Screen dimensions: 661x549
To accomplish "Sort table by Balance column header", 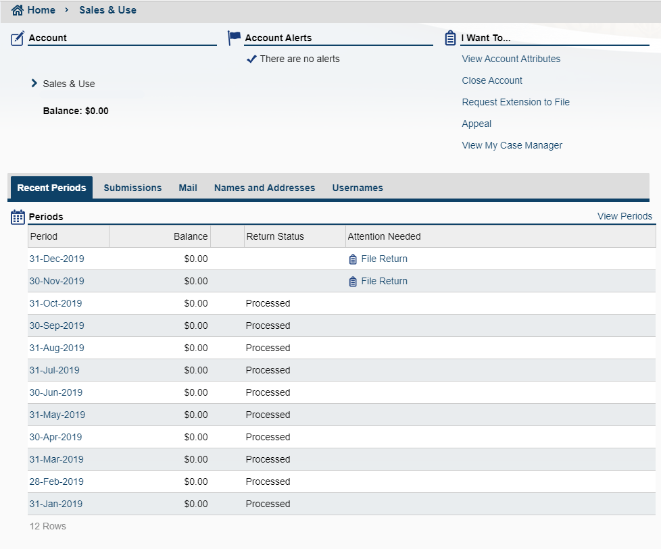I will pos(190,236).
